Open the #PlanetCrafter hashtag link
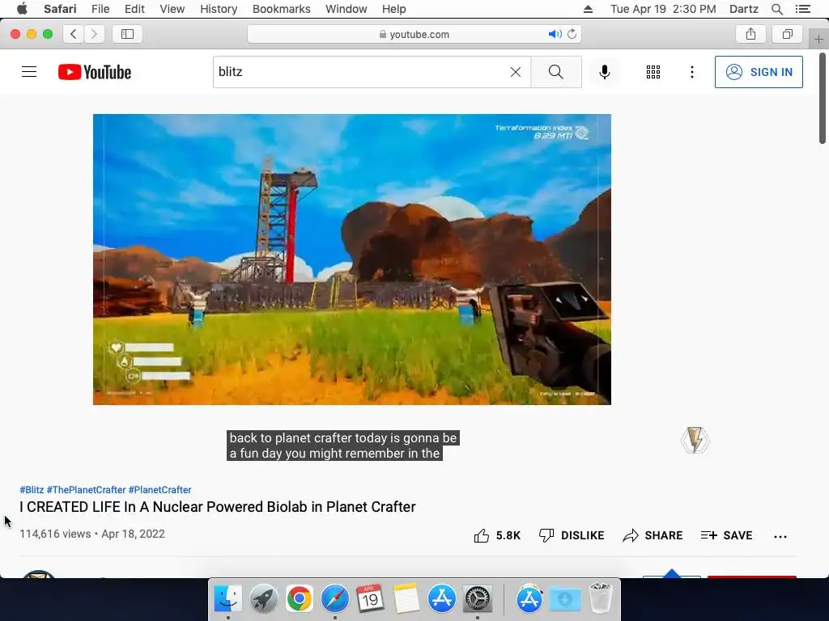Image resolution: width=829 pixels, height=621 pixels. tap(159, 489)
